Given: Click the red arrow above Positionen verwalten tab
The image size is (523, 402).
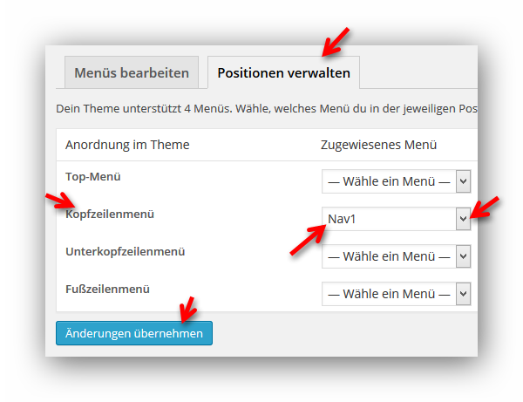Looking at the screenshot, I should (x=336, y=39).
